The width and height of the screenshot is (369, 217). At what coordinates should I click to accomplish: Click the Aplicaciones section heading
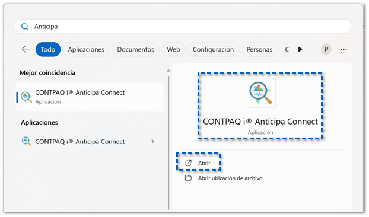[39, 123]
